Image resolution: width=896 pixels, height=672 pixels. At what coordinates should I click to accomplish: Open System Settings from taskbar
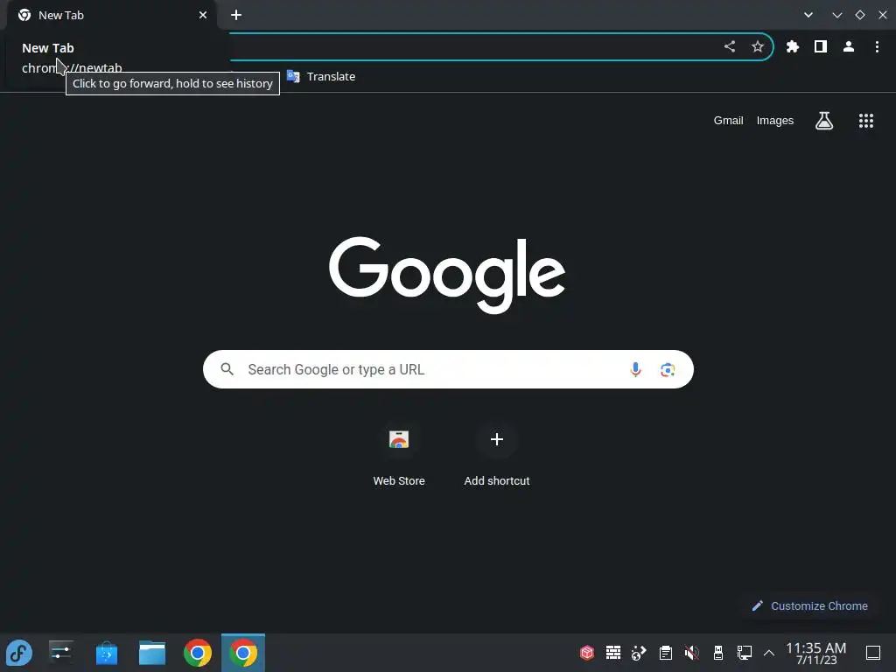(60, 653)
